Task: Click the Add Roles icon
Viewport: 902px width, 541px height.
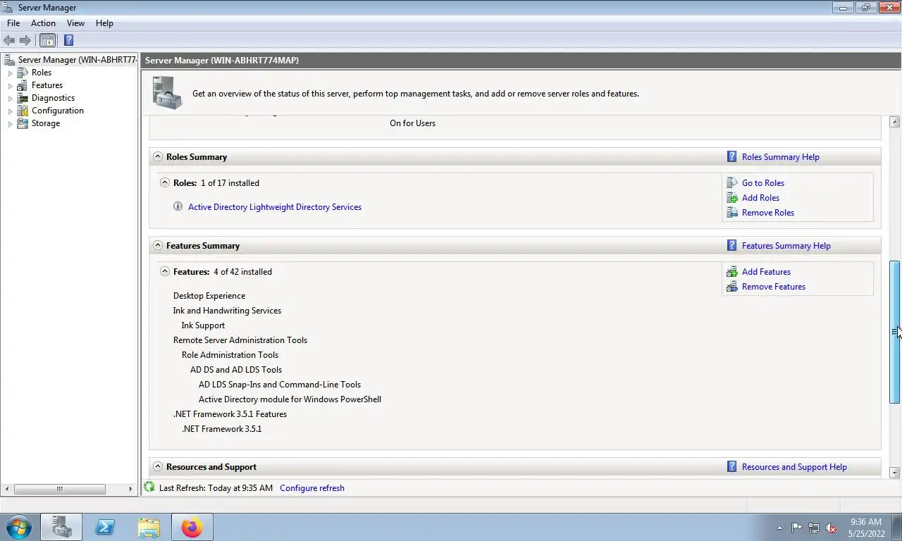Action: pyautogui.click(x=731, y=198)
